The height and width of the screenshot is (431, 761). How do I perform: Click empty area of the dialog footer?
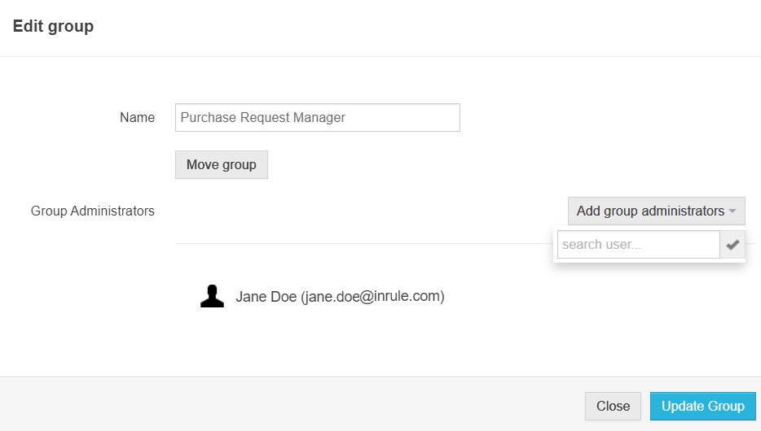pyautogui.click(x=285, y=404)
